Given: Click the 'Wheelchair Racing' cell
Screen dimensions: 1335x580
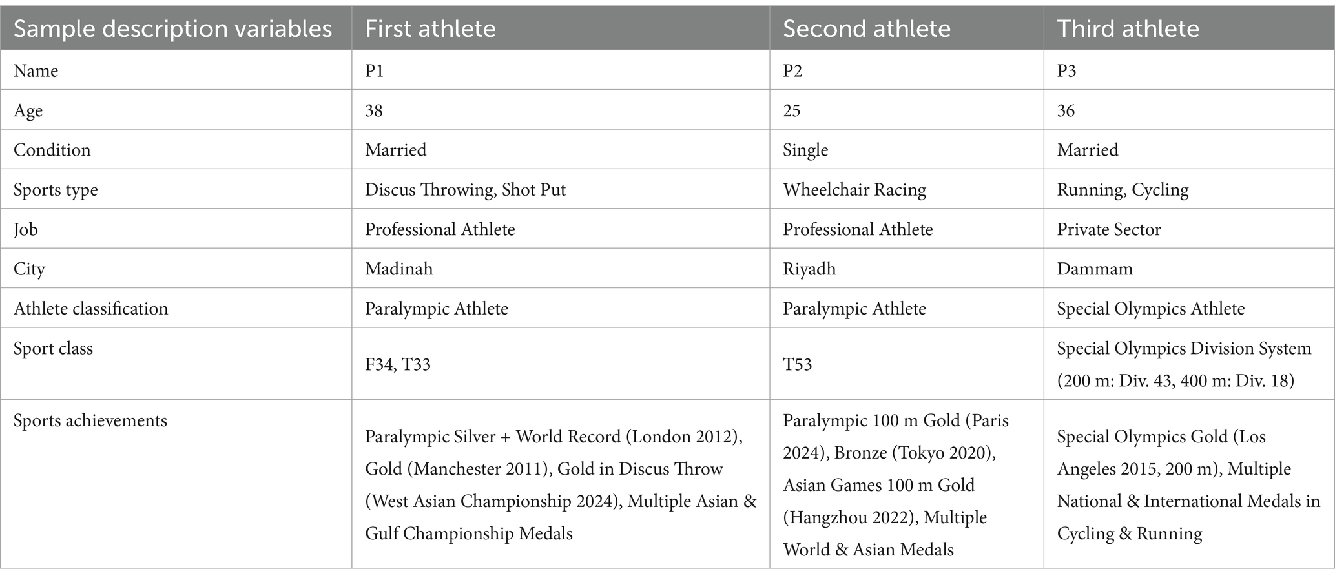Looking at the screenshot, I should (906, 189).
